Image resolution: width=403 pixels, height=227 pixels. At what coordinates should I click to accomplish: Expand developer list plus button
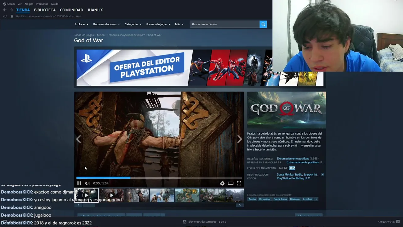pyautogui.click(x=322, y=174)
